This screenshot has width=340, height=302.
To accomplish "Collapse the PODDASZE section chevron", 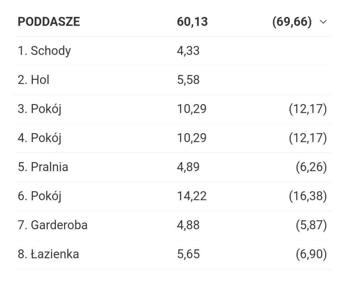I will tap(323, 22).
